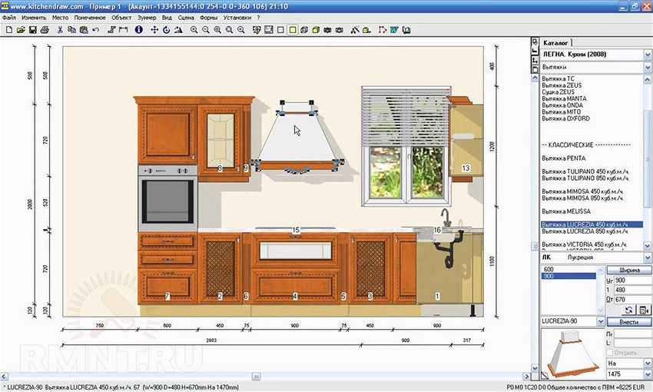Screen dimensions: 653x392
Task: Toggle the Открыть checkbox
Action: point(610,353)
